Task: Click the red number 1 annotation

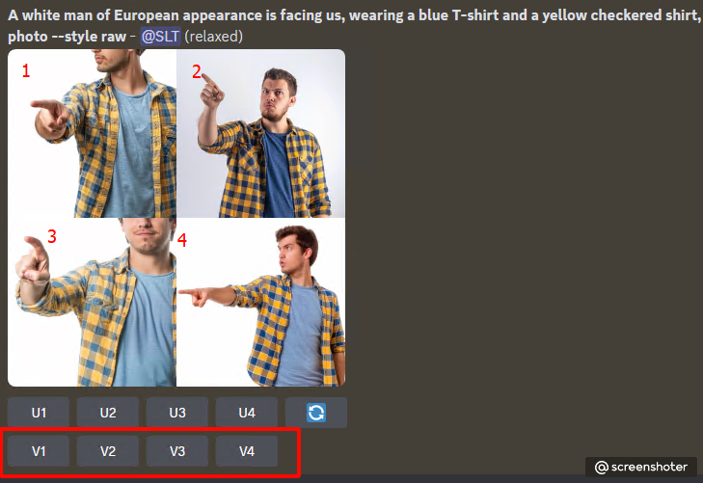Action: click(26, 70)
